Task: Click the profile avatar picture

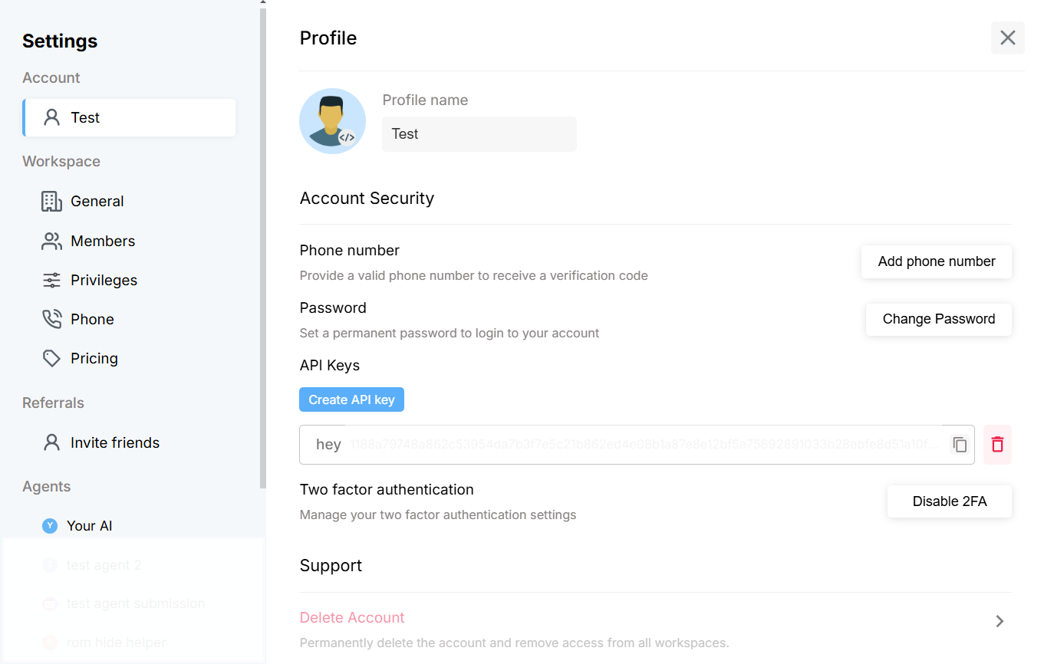Action: pos(332,121)
